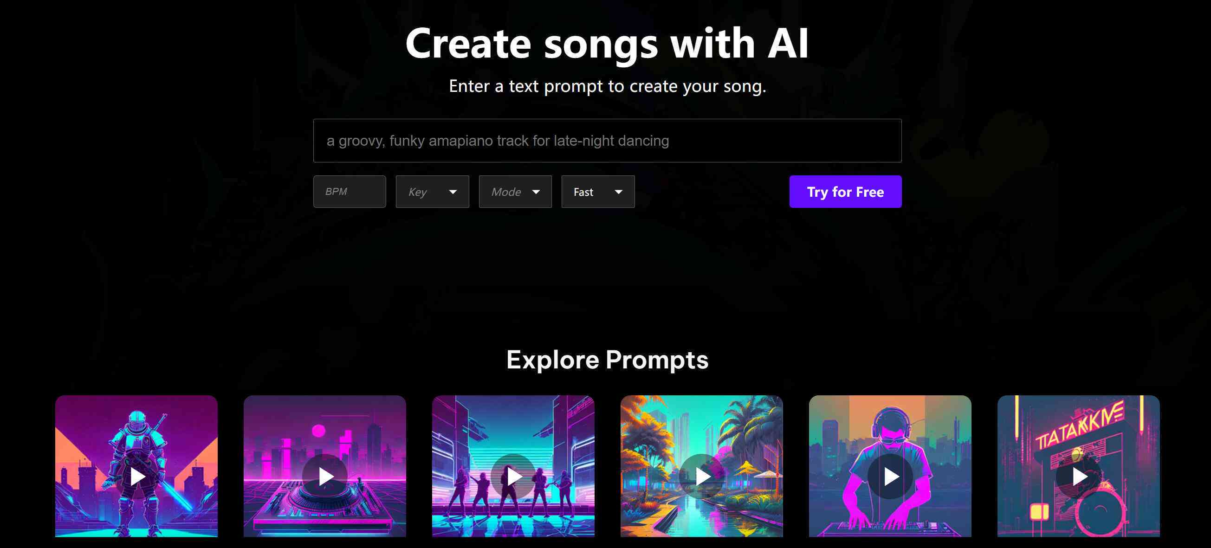Click Try for Free button
Image resolution: width=1211 pixels, height=548 pixels.
pyautogui.click(x=845, y=192)
